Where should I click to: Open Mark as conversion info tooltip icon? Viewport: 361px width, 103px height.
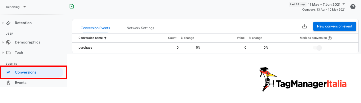pyautogui.click(x=330, y=38)
